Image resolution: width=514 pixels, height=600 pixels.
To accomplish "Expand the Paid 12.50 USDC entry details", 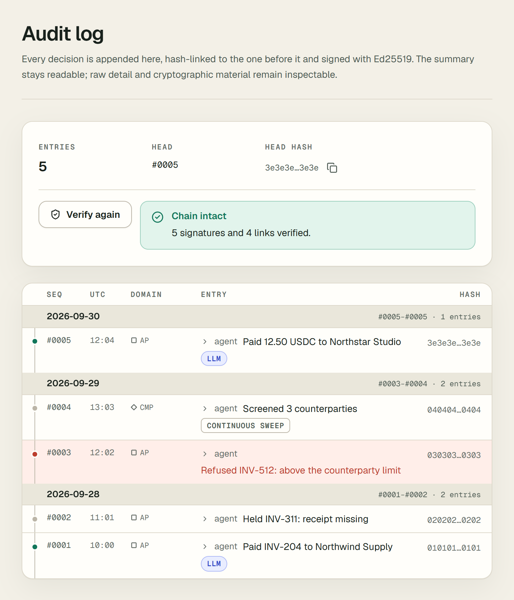I will pyautogui.click(x=205, y=342).
